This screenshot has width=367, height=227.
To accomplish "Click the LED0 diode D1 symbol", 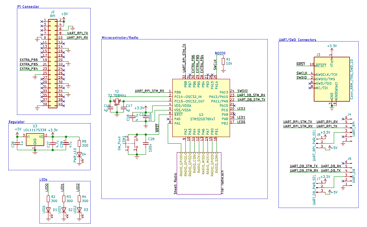I will pyautogui.click(x=48, y=210).
